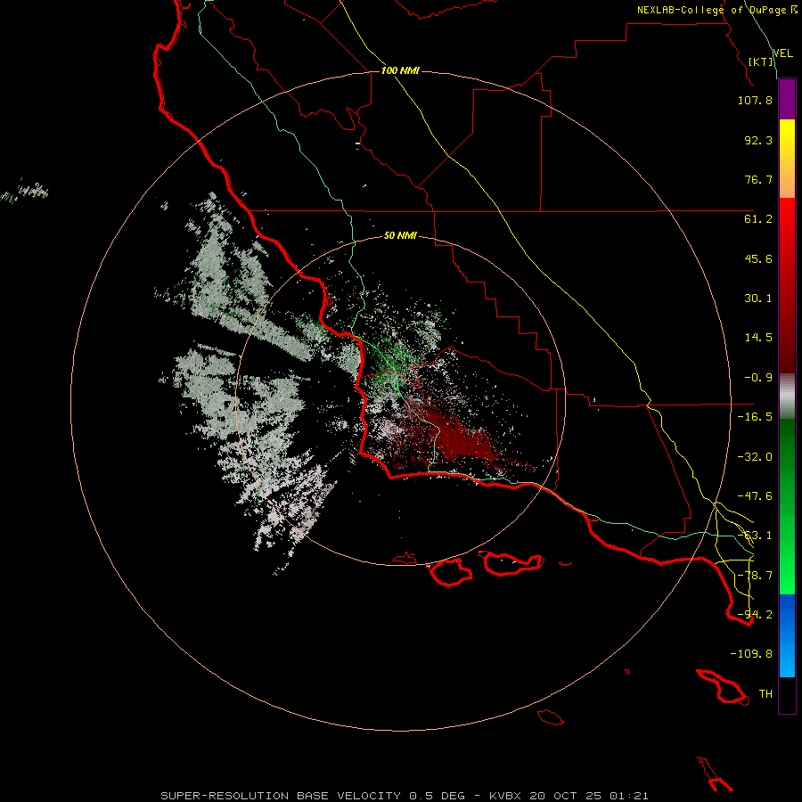The width and height of the screenshot is (802, 802).
Task: Select the 61.2 legend value
Action: point(758,219)
